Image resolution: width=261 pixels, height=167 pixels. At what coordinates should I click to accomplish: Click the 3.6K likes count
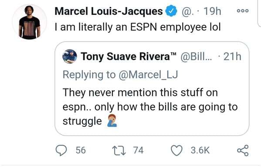tap(200, 150)
